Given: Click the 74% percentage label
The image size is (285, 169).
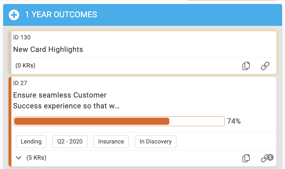Looking at the screenshot, I should (234, 121).
